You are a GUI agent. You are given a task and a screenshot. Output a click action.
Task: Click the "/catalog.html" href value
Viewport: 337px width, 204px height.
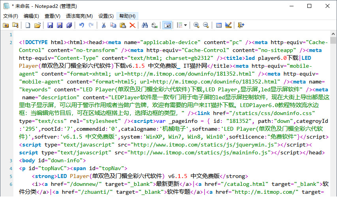[x=246, y=184]
